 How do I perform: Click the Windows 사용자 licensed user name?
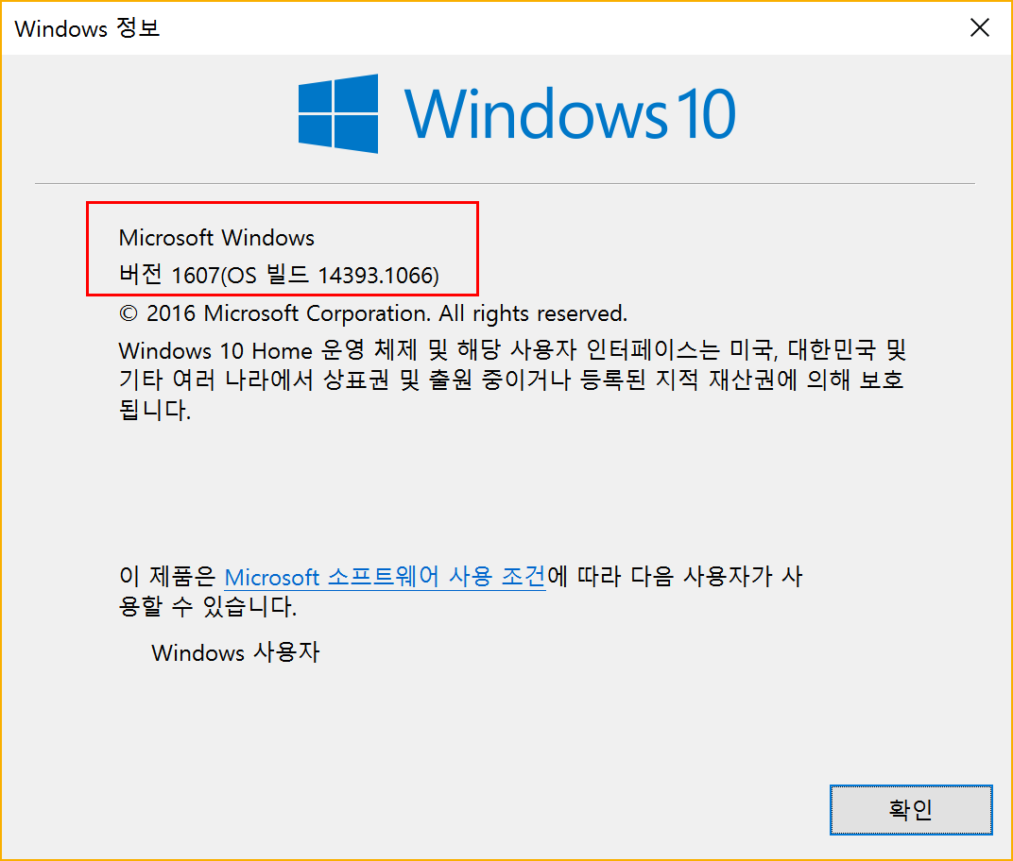tap(236, 651)
